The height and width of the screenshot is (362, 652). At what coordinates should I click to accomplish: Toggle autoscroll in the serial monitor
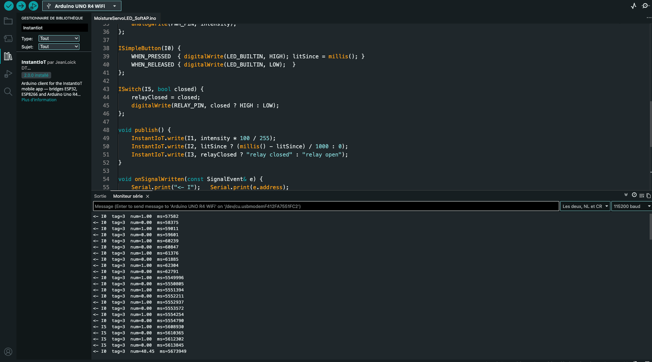click(626, 195)
